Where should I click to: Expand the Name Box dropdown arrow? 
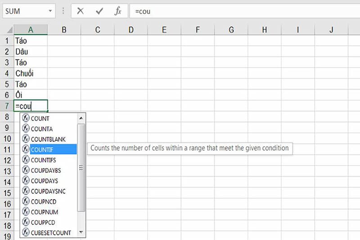[50, 11]
